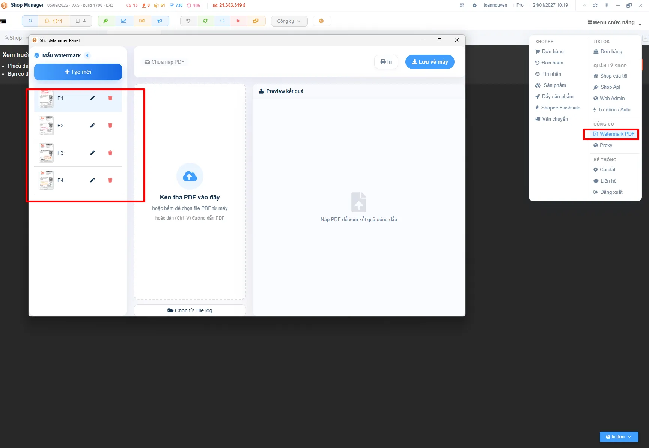Open Đơn hoàn menu item
The width and height of the screenshot is (649, 448).
549,63
